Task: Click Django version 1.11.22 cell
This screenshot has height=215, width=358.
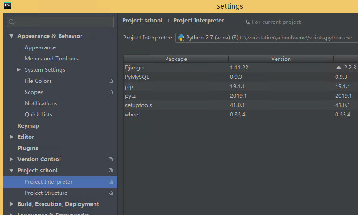Action: click(239, 68)
